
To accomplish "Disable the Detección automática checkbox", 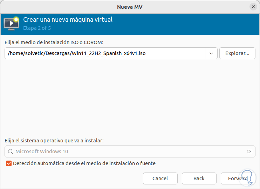I will click(9, 163).
